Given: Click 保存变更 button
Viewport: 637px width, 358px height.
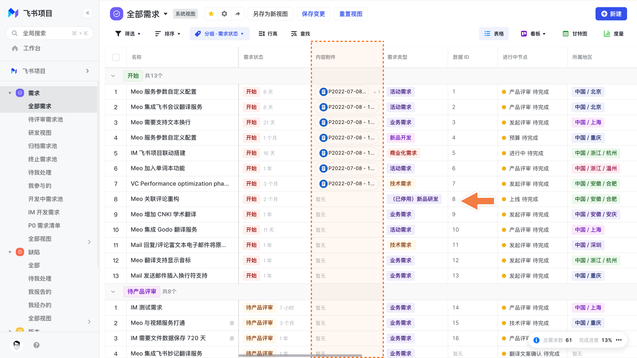Looking at the screenshot, I should pyautogui.click(x=314, y=14).
